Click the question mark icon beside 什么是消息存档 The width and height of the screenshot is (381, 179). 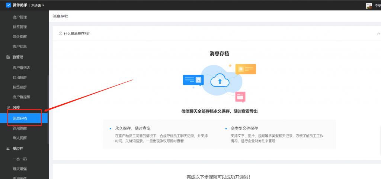coord(60,33)
